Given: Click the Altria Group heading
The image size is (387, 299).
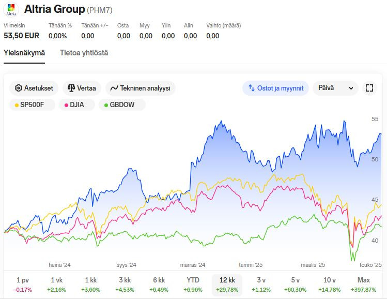Looking at the screenshot, I should 55,9.
